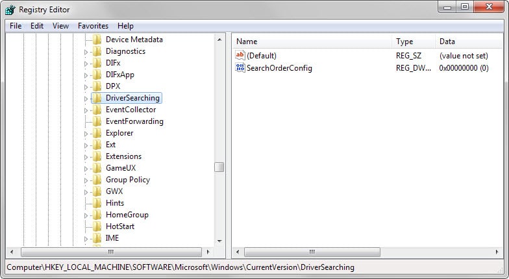The height and width of the screenshot is (279, 509).
Task: Open the Favorites menu
Action: [x=93, y=26]
